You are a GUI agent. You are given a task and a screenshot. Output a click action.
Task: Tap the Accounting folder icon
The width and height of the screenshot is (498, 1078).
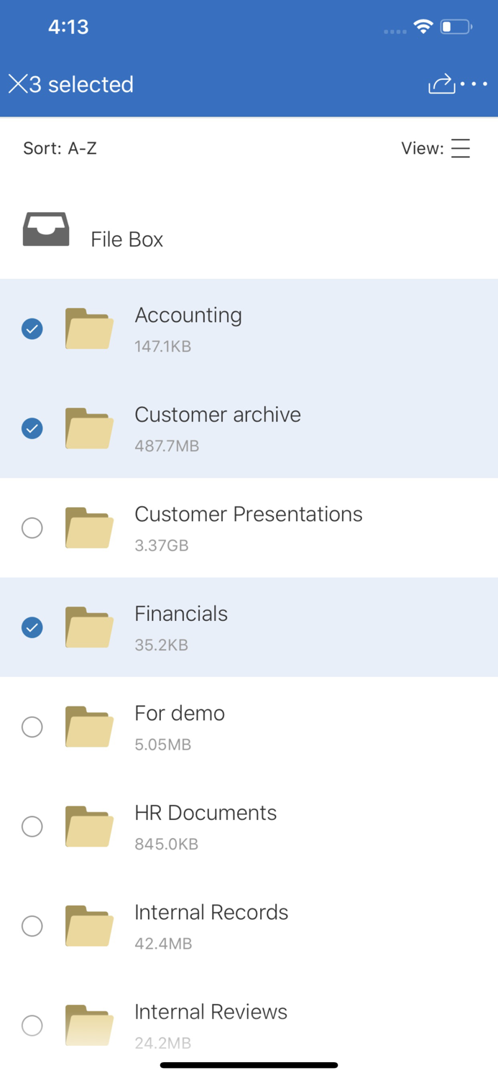pos(88,328)
